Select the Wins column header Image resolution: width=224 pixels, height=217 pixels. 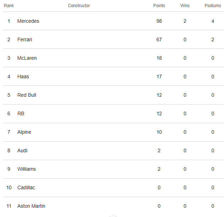[185, 6]
